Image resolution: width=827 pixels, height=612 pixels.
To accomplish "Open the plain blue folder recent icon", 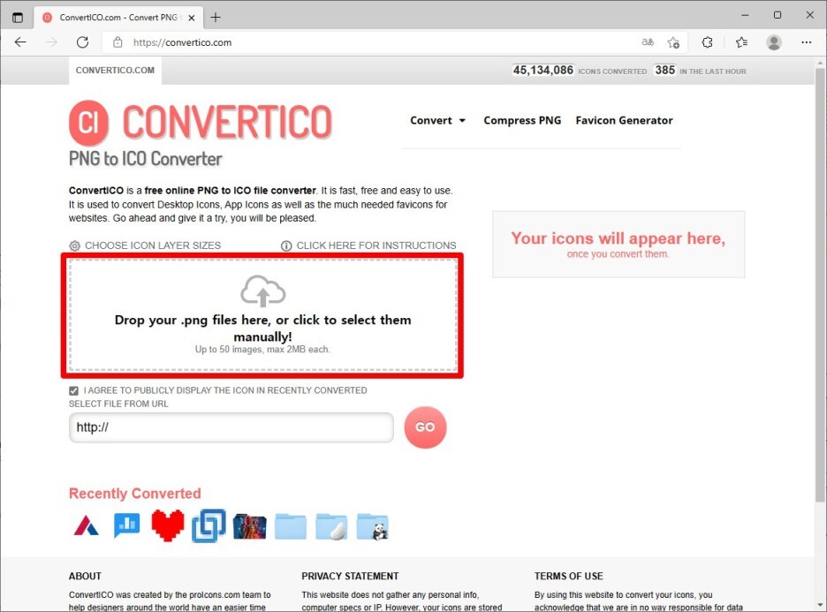I will coord(290,526).
